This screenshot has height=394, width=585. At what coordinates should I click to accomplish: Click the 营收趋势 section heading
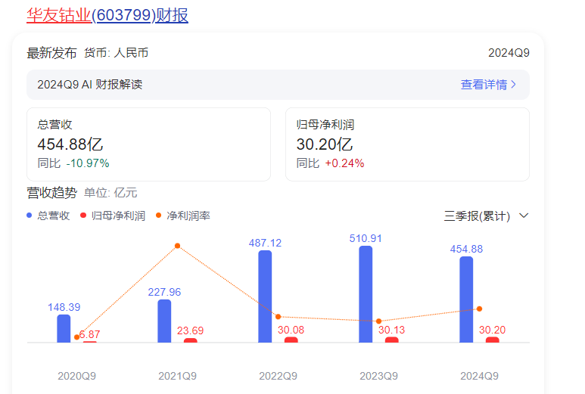tap(51, 193)
